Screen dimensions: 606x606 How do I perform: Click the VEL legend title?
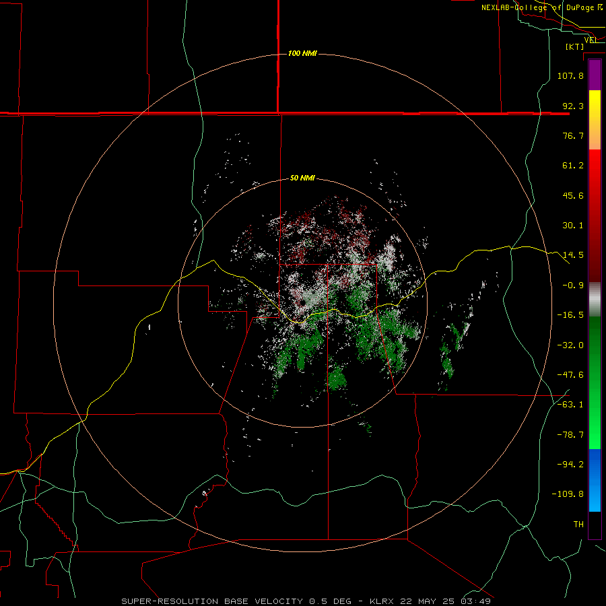point(590,40)
